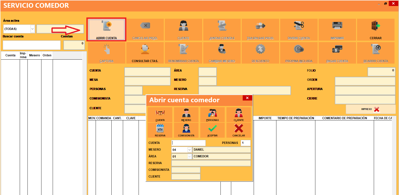Expand the Área activa (TODAS) dropdown

(32, 29)
